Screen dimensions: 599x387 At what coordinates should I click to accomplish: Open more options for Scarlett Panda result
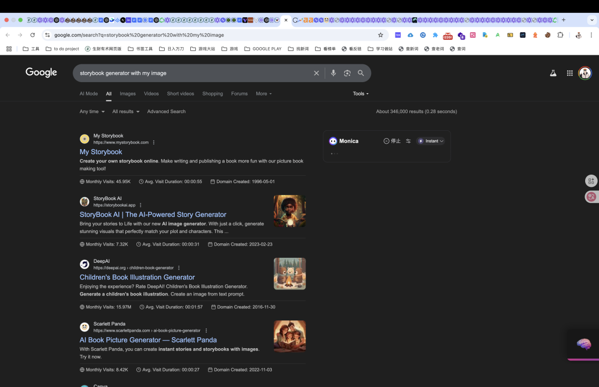click(206, 330)
